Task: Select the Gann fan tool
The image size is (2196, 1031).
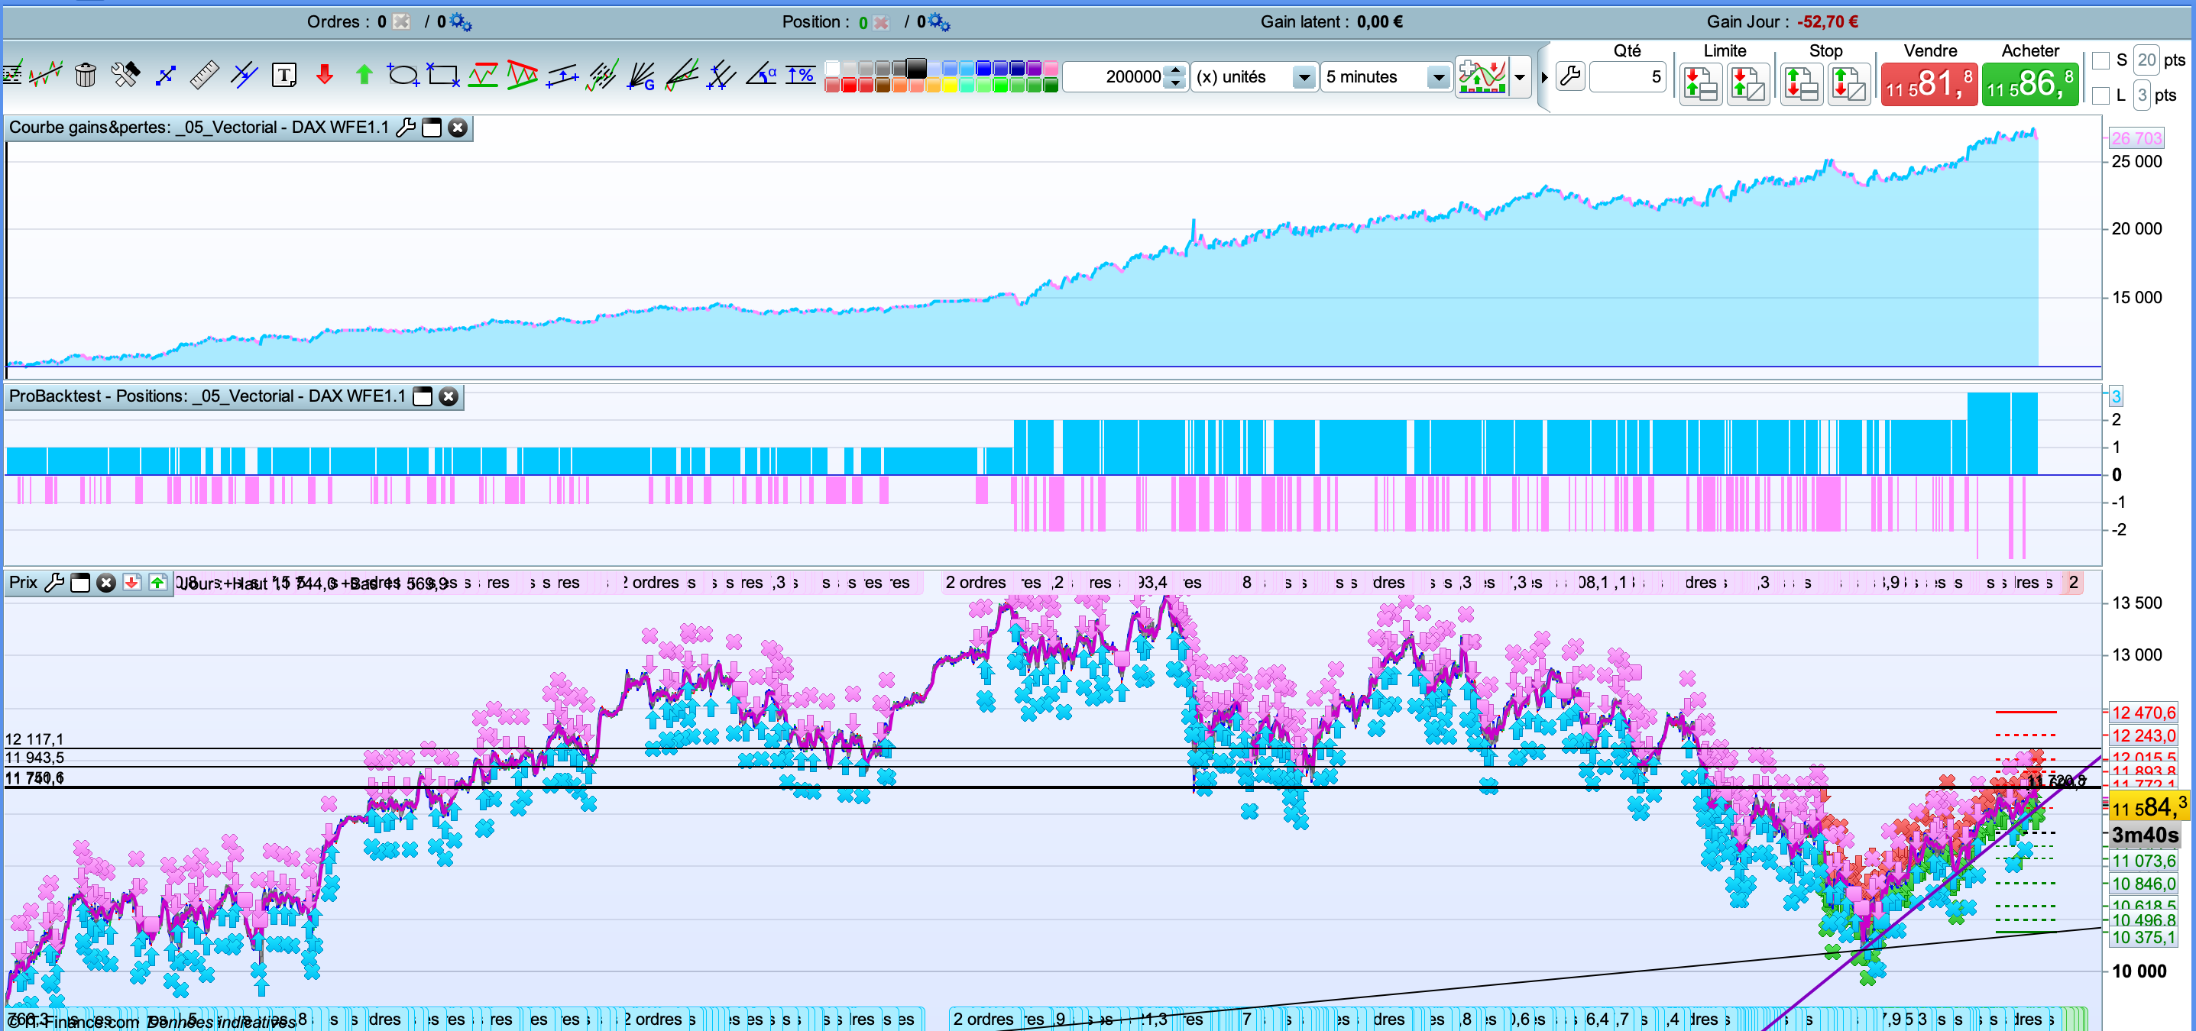Action: pos(641,76)
